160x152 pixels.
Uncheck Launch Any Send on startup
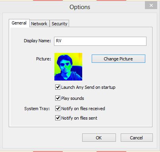pos(58,87)
